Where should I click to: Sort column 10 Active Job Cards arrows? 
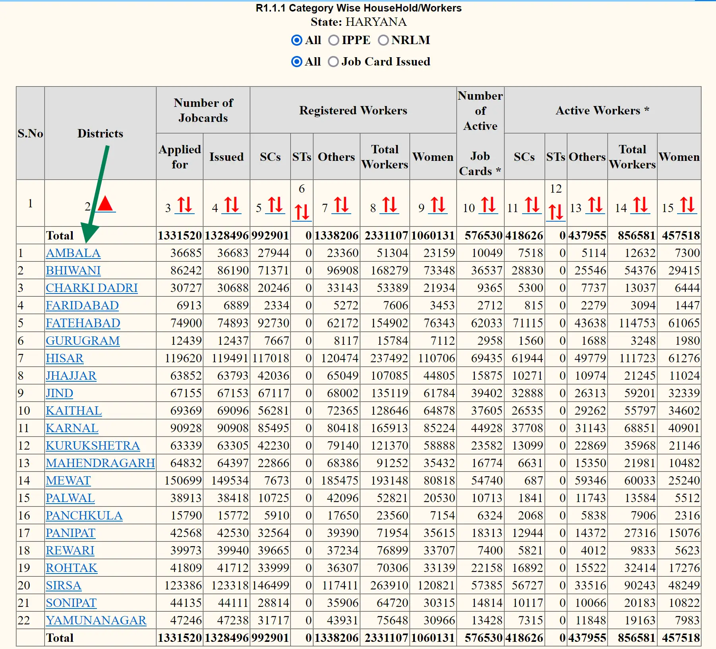pyautogui.click(x=488, y=205)
